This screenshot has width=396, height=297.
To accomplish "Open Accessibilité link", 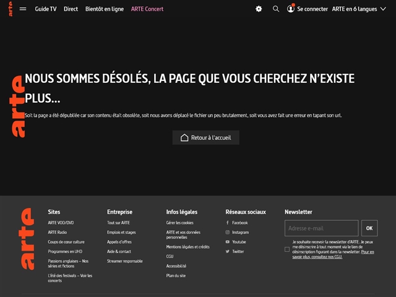I will coord(176,266).
